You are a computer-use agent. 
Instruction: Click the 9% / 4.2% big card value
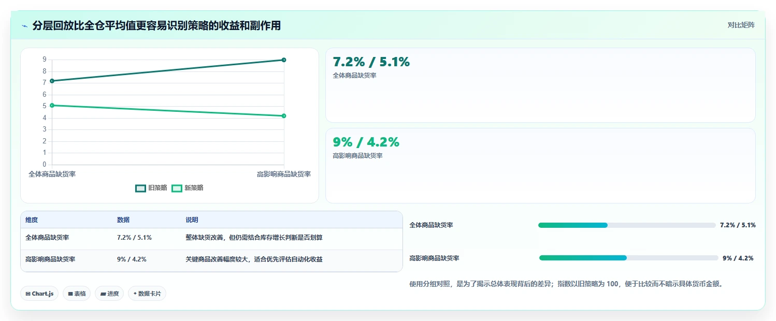(x=366, y=142)
